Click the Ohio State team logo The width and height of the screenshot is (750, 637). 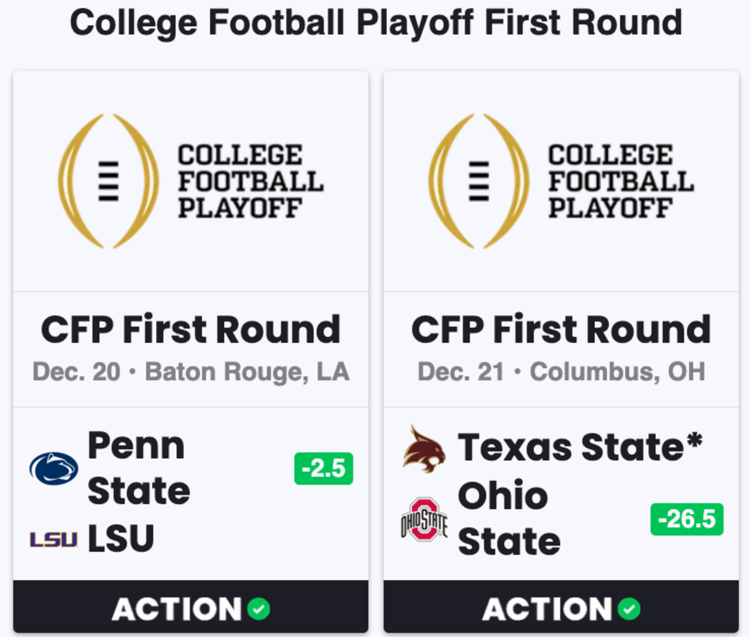click(424, 519)
